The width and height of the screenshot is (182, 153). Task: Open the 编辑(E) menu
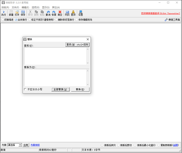[25, 7]
